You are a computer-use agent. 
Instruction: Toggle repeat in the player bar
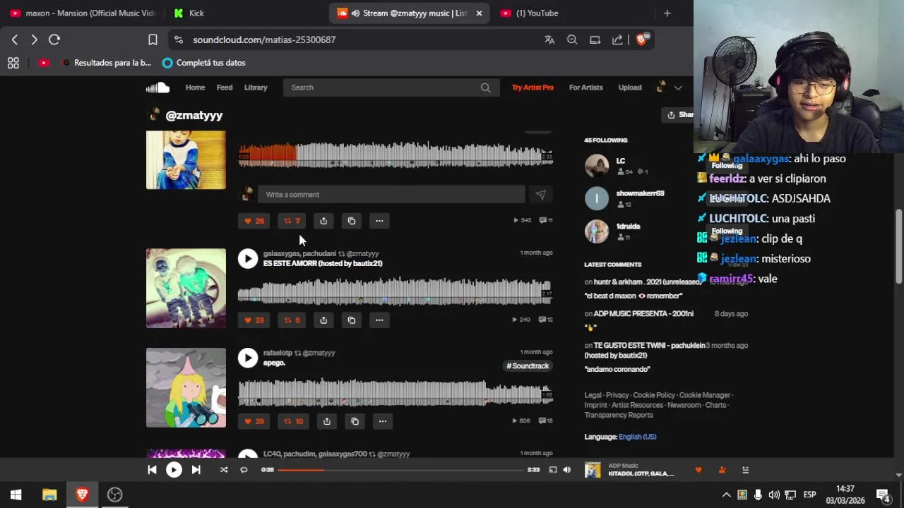[244, 470]
